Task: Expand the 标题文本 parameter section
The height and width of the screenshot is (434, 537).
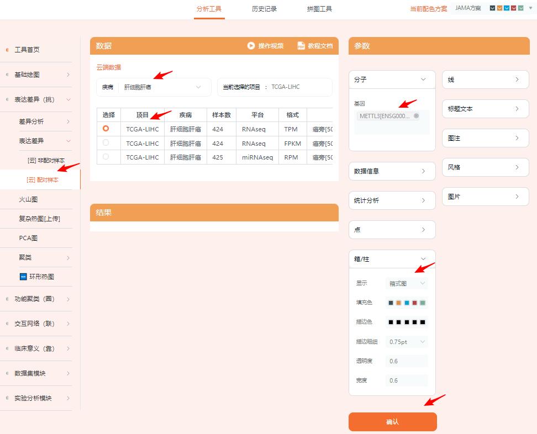Action: tap(485, 109)
